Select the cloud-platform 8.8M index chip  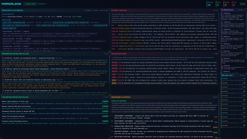coord(100,25)
